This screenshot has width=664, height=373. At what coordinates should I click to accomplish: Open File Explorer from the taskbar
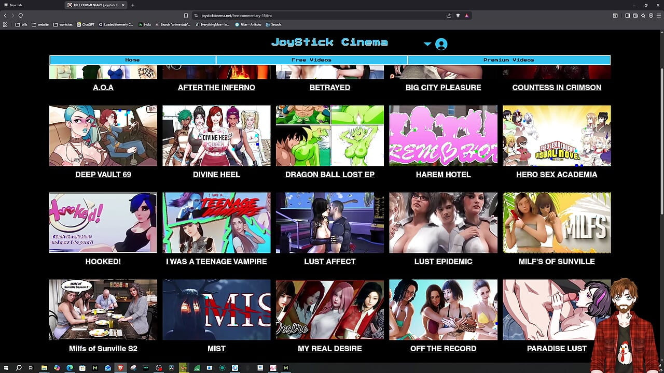click(44, 368)
